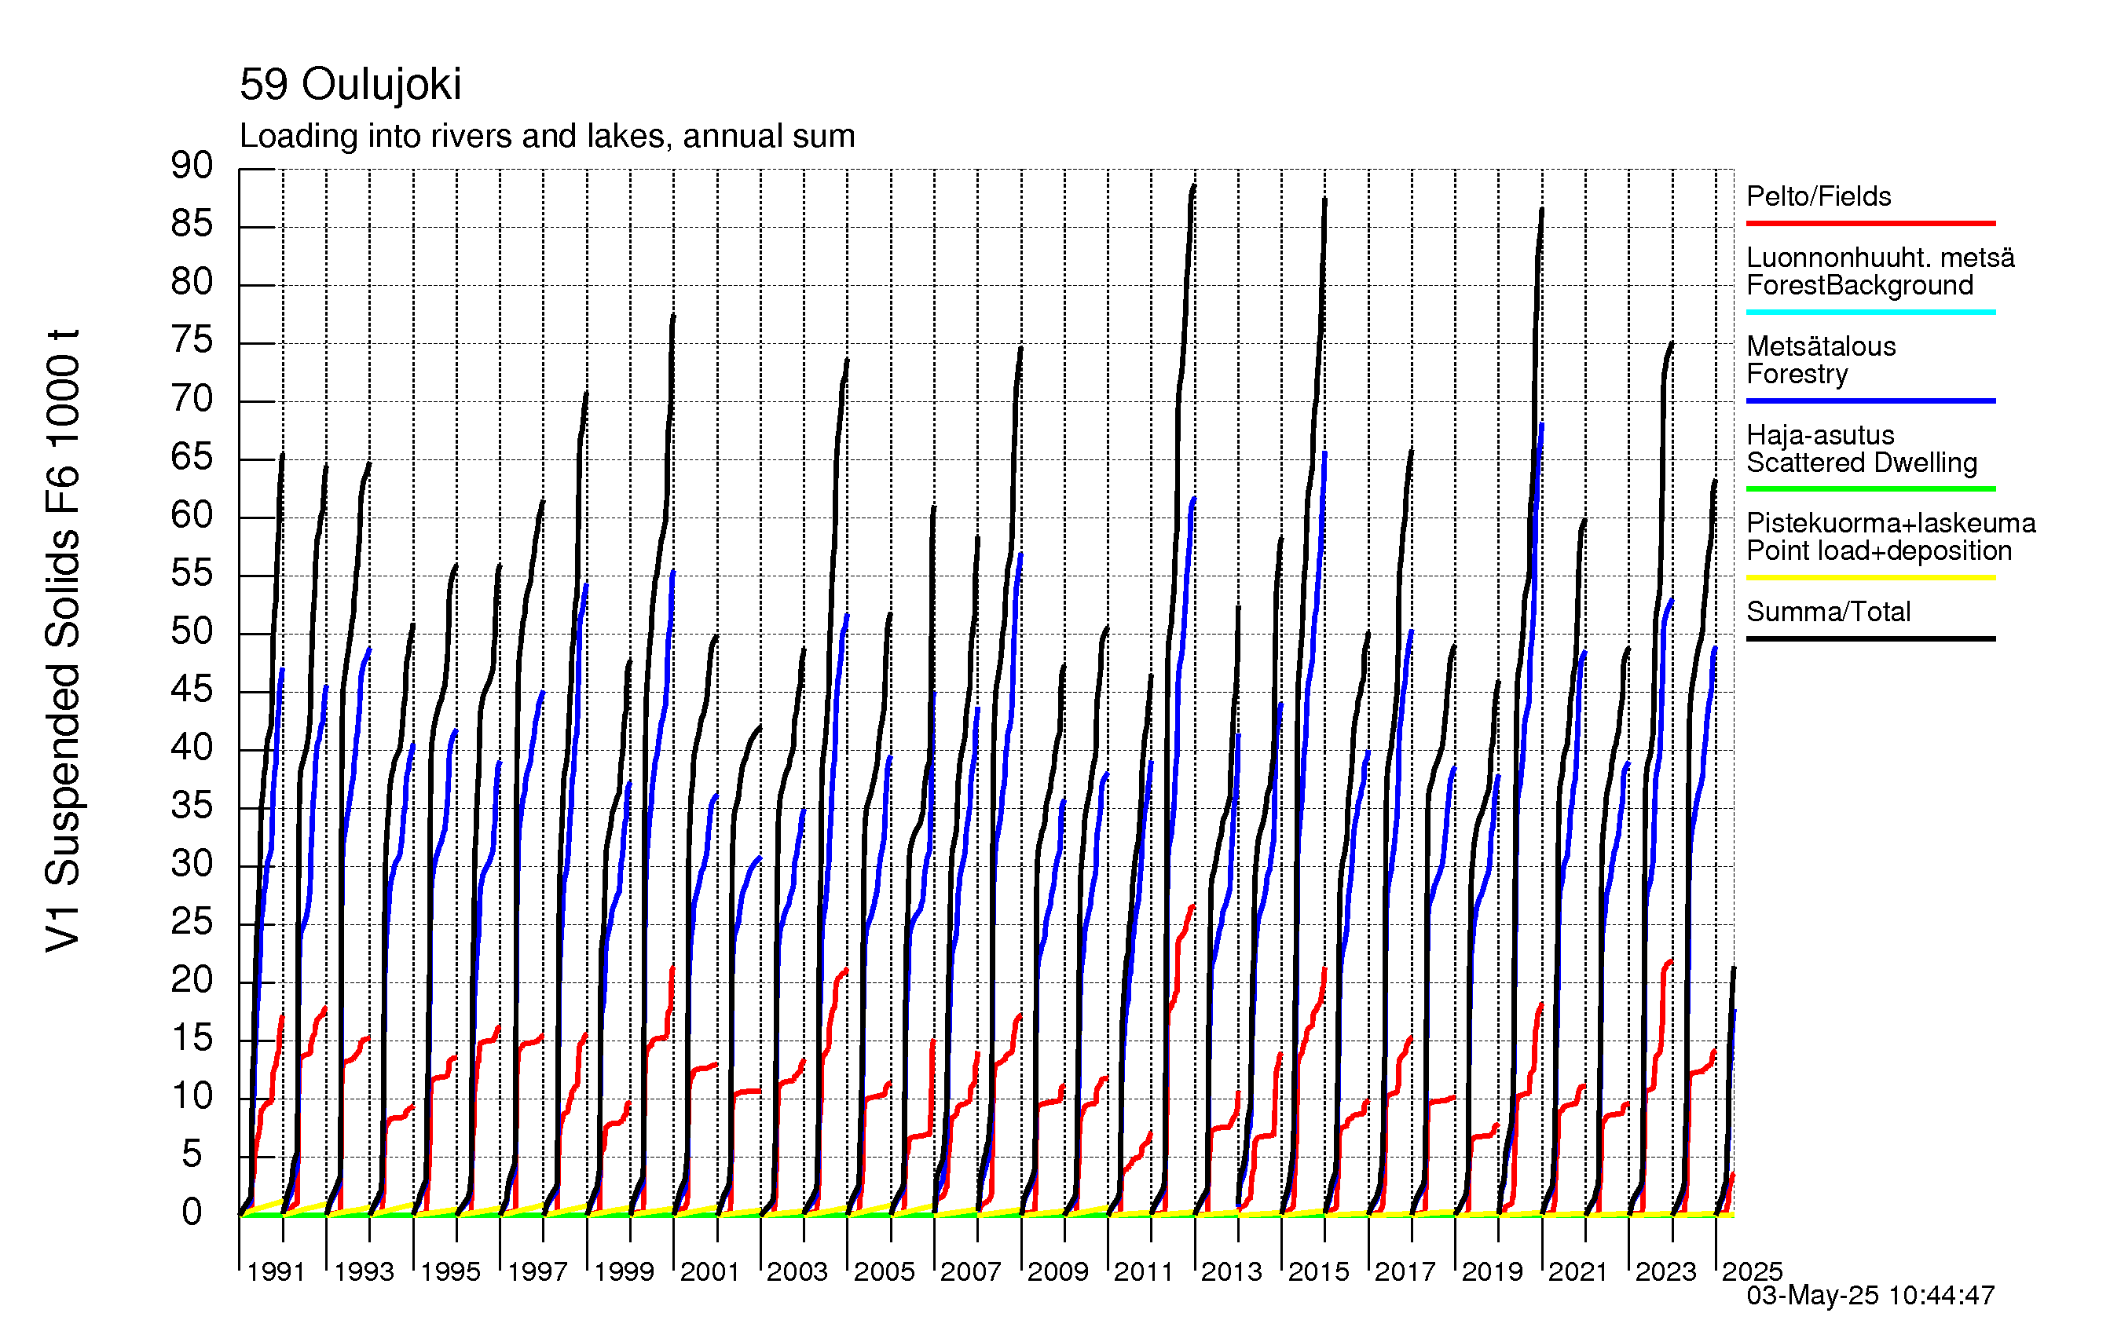Click the cyan ForestBackground legend line
The width and height of the screenshot is (2121, 1335).
(1870, 312)
